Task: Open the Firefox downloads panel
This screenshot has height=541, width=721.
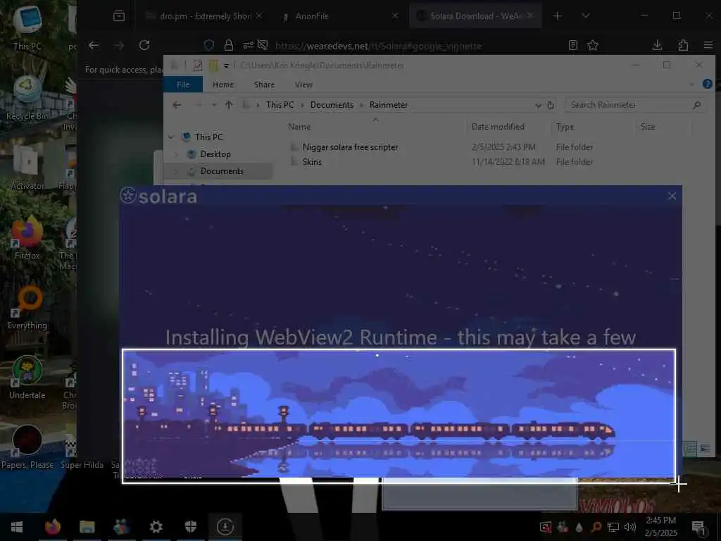Action: click(x=657, y=45)
